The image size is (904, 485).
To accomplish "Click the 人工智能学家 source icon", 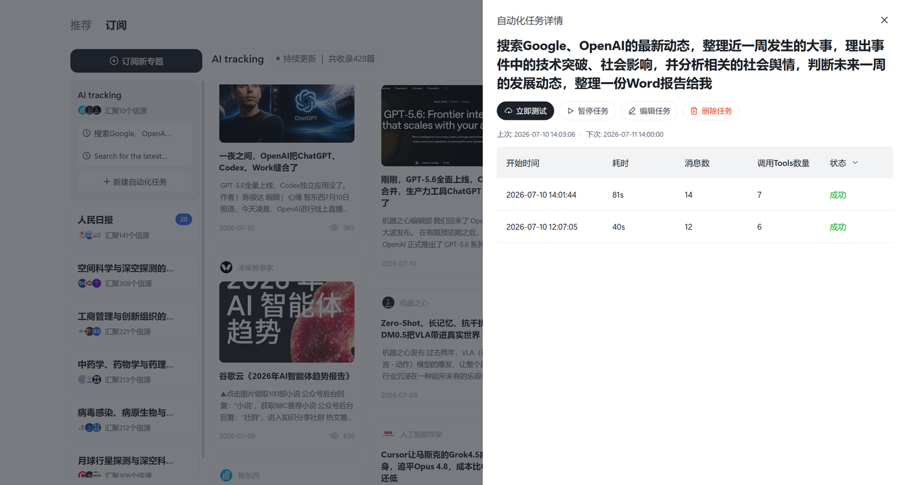I will (388, 434).
